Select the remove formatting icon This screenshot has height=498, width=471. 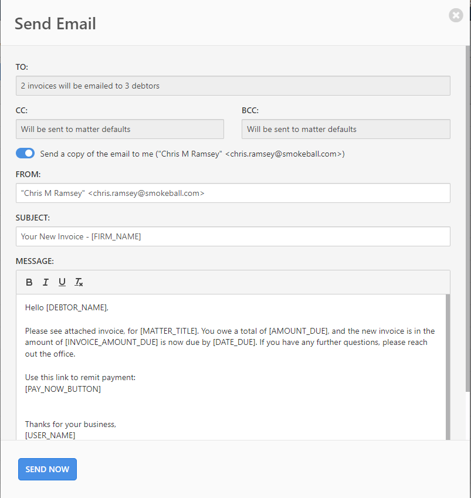pyautogui.click(x=78, y=282)
